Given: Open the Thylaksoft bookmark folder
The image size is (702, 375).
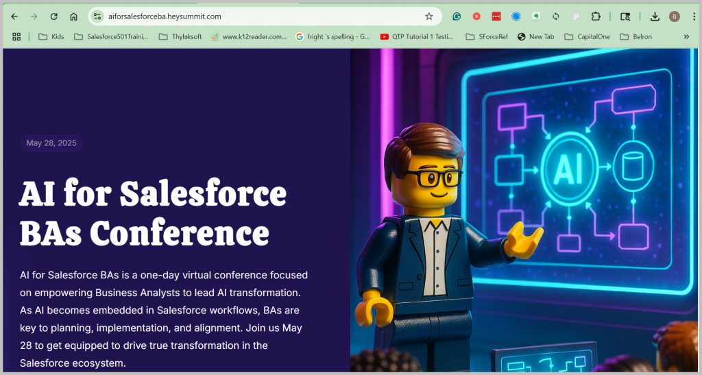Looking at the screenshot, I should click(x=180, y=37).
